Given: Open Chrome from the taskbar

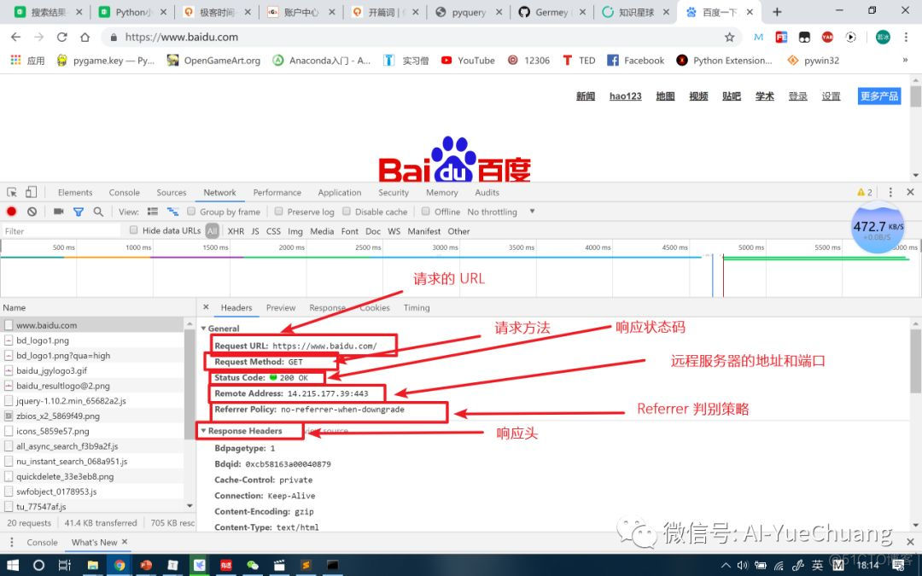Looking at the screenshot, I should [120, 566].
